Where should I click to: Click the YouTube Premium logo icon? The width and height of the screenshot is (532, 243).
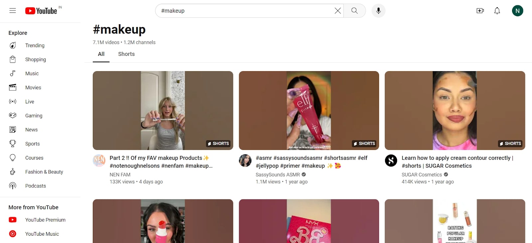[x=13, y=220]
